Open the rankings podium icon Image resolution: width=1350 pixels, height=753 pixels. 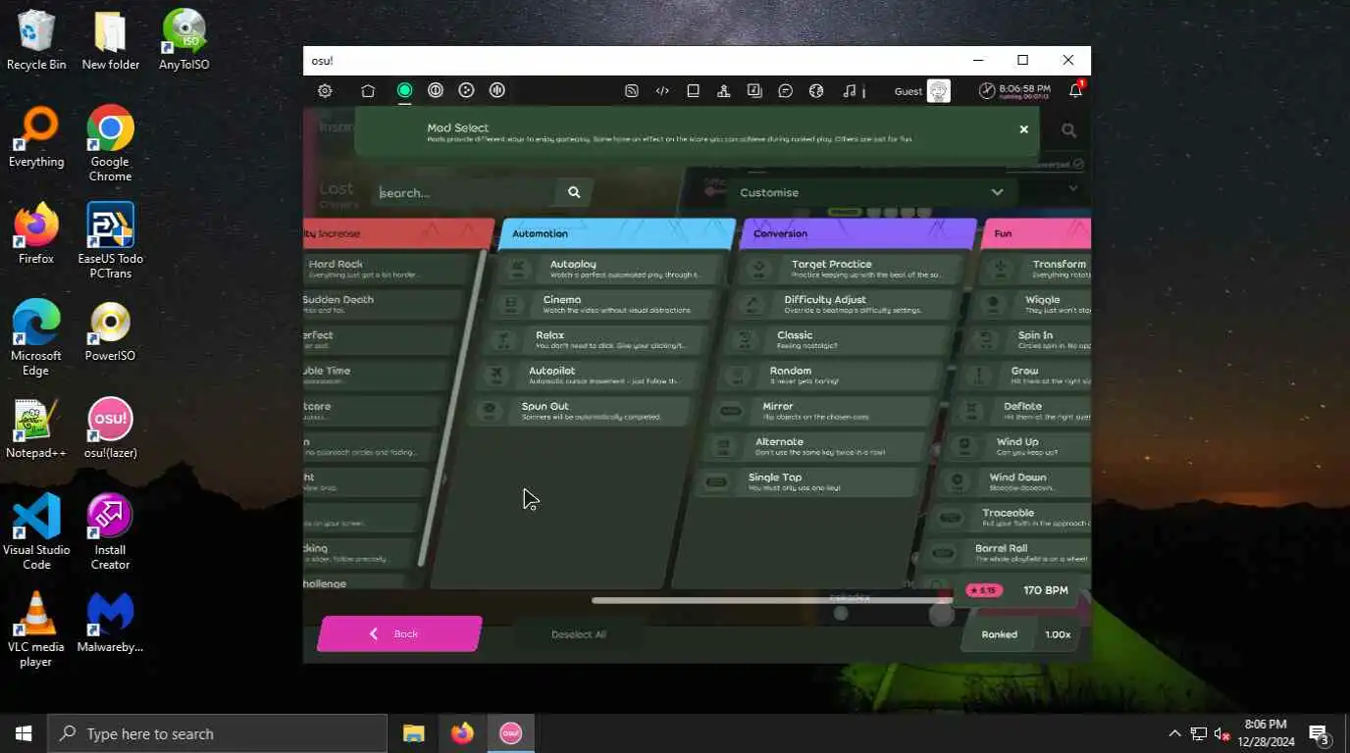coord(723,90)
